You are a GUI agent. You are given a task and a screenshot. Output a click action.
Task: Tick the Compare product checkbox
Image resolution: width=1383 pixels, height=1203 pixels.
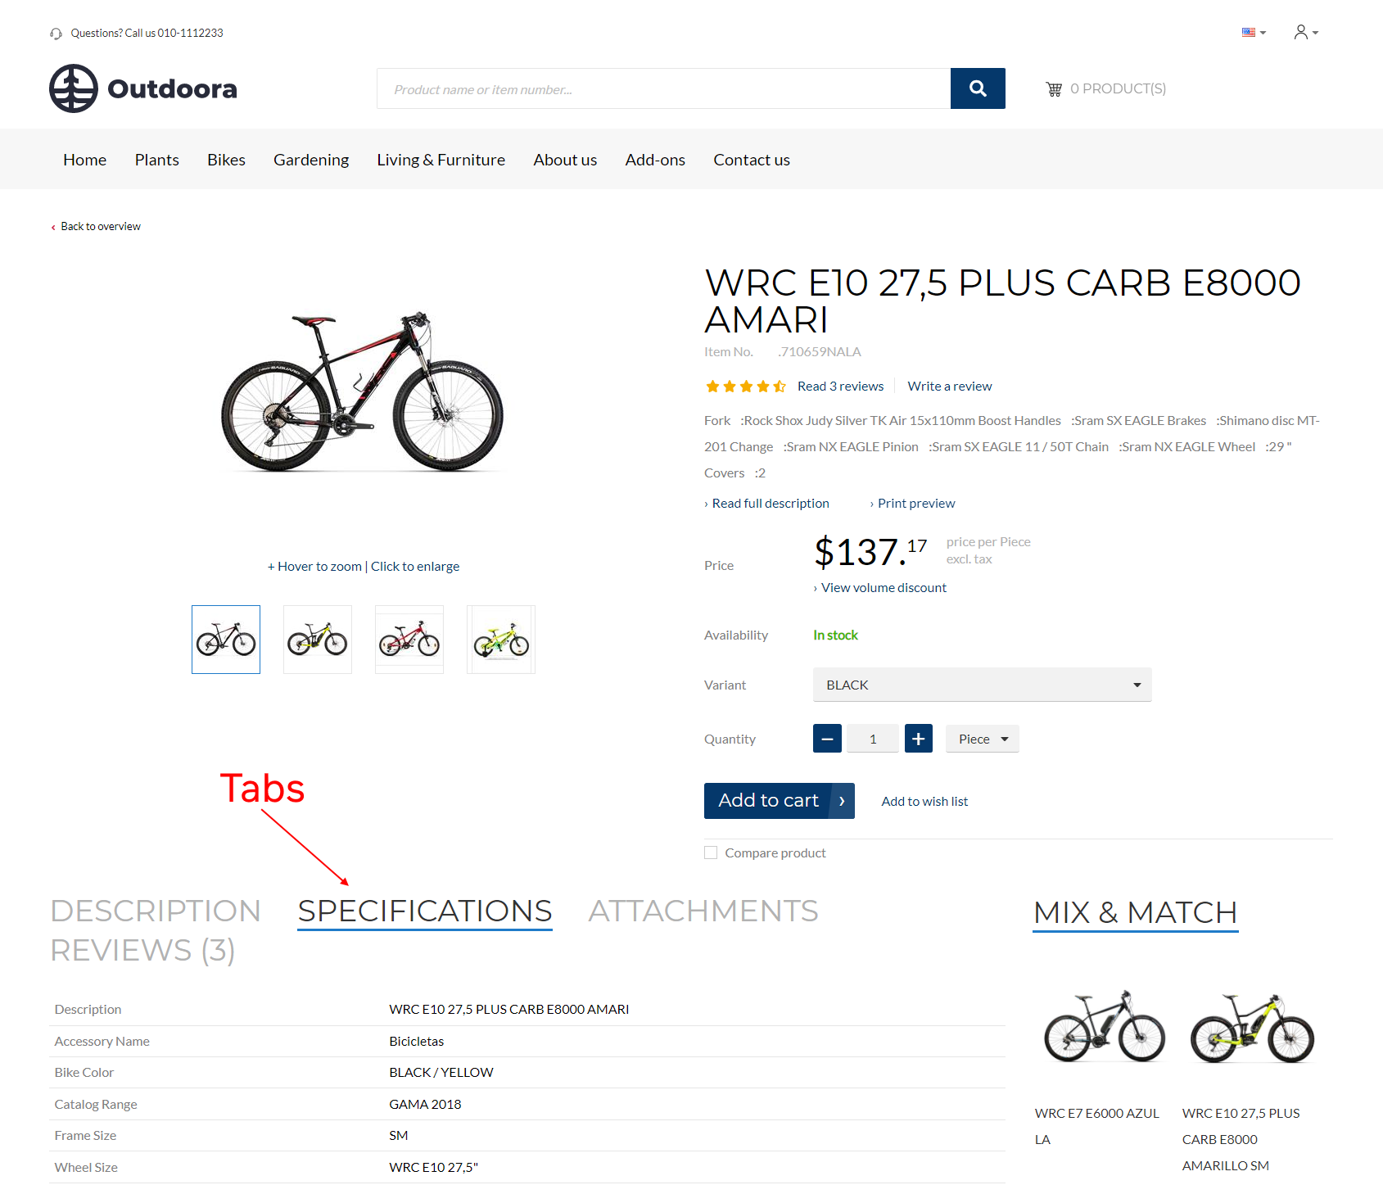point(711,853)
